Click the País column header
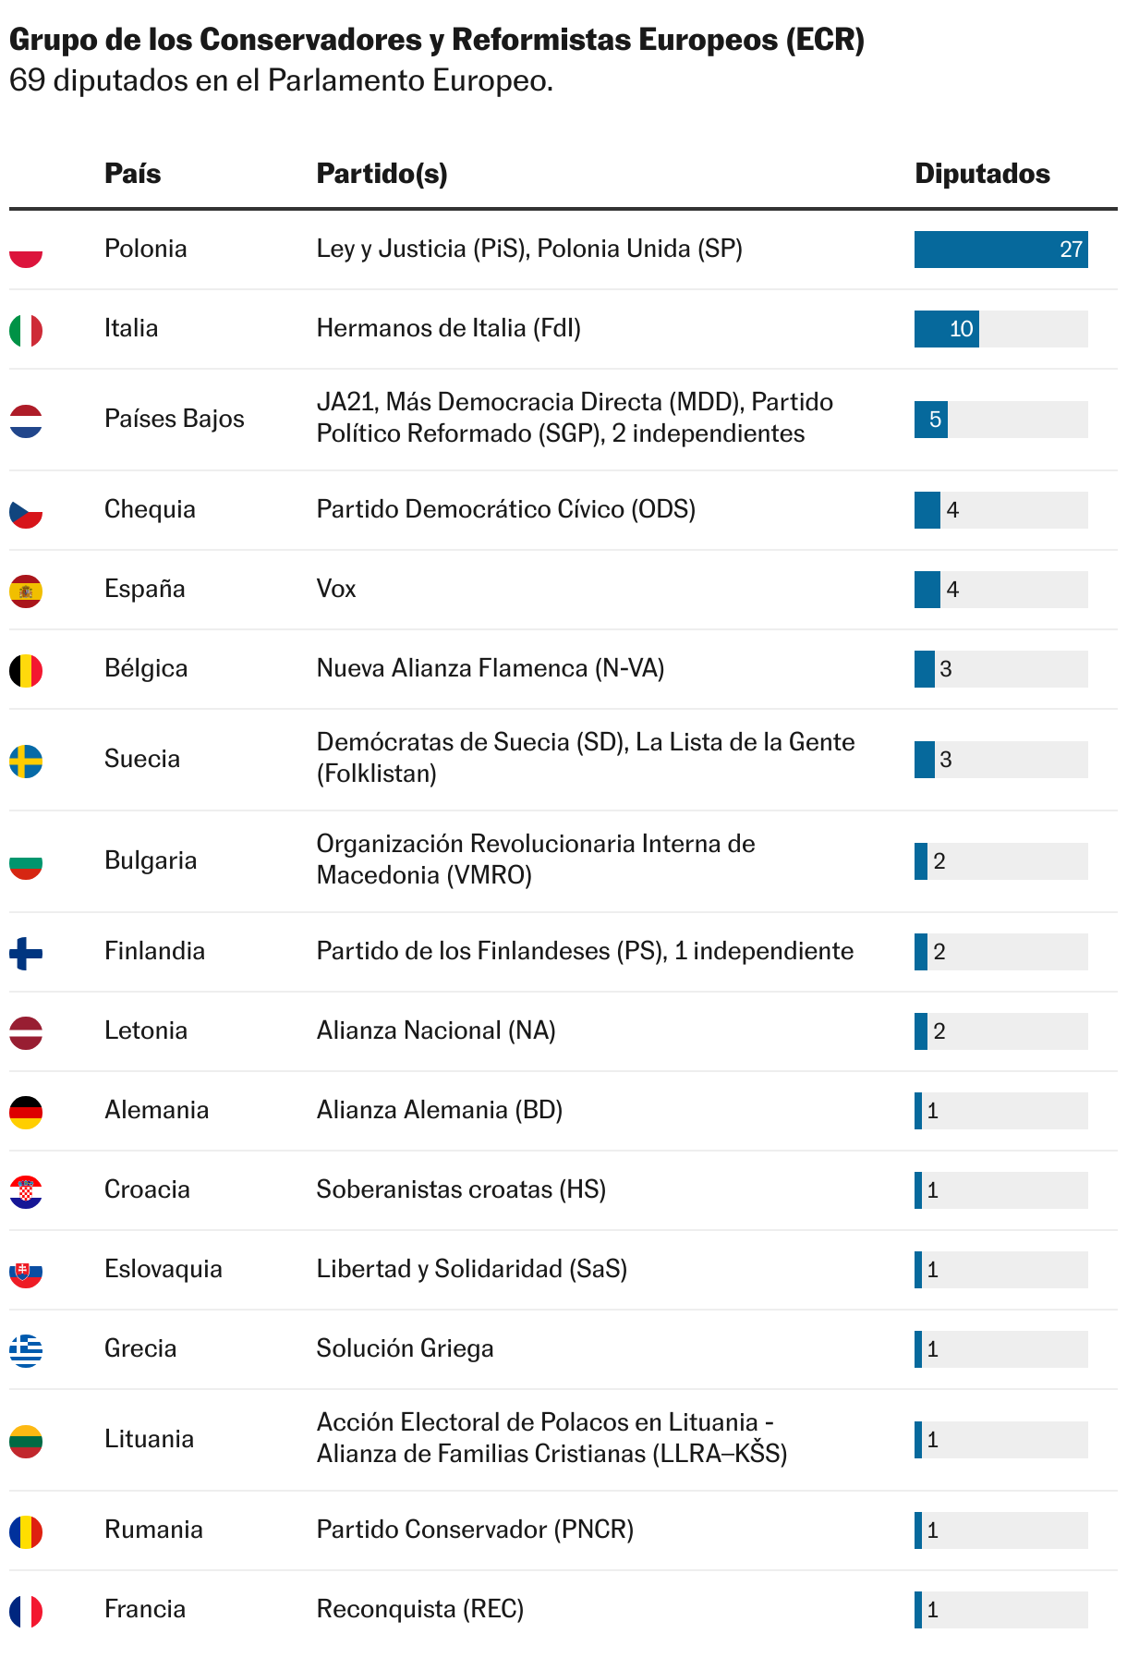 pos(132,174)
